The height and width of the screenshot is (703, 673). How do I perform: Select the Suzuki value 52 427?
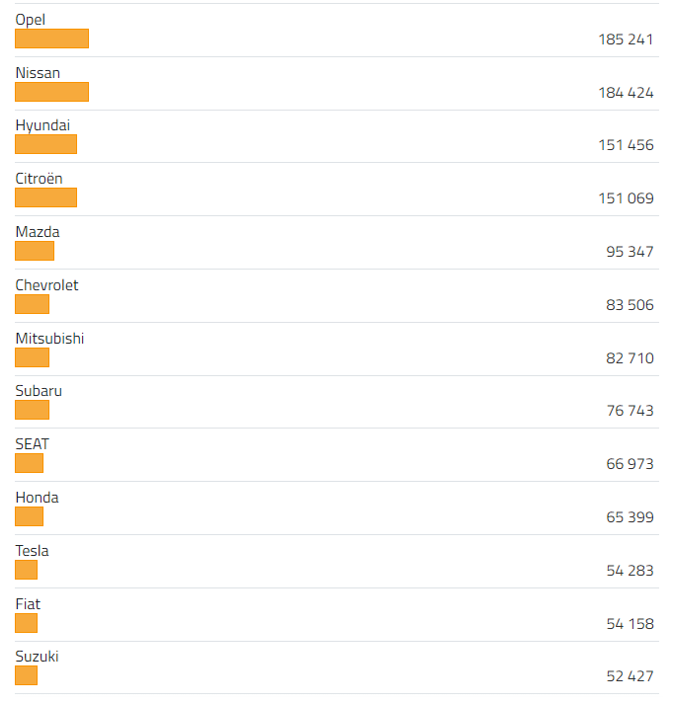(630, 676)
